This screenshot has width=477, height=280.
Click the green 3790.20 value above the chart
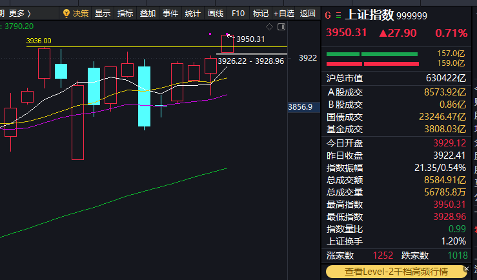[x=19, y=26]
